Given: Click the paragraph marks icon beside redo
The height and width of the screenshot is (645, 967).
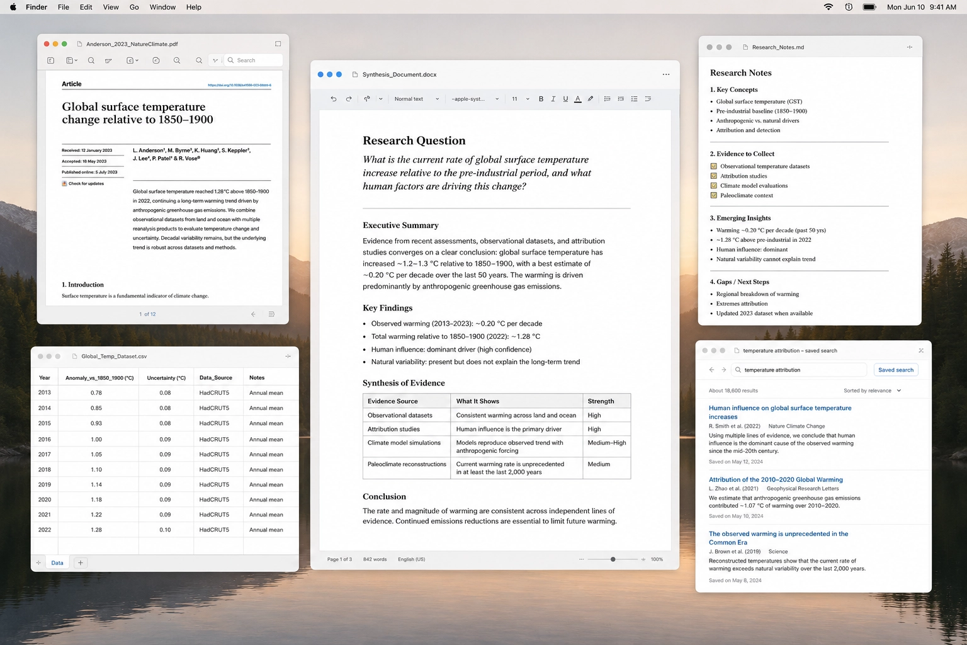Looking at the screenshot, I should tap(367, 99).
